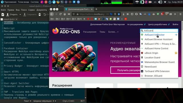Select AdGuard AdBlocker search suggestion
This screenshot has height=103, width=183.
pos(159,35)
